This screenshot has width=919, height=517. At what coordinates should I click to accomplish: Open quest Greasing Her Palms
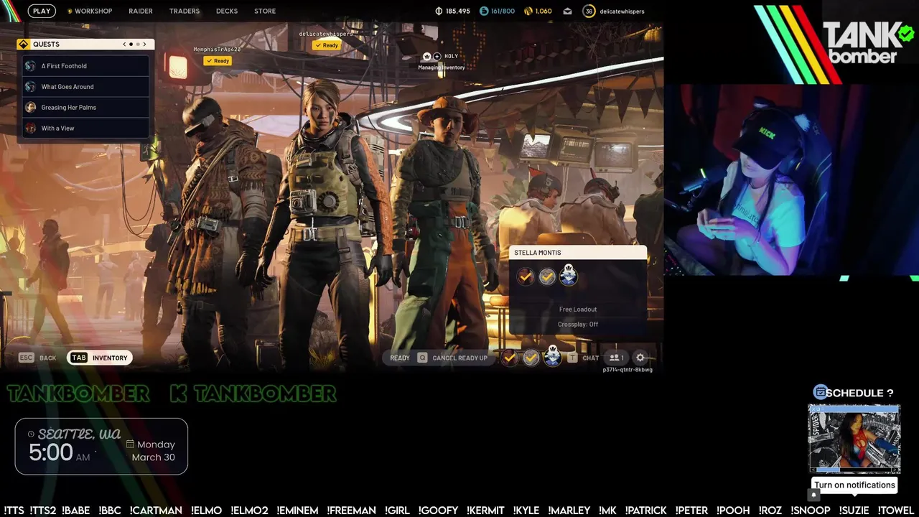85,108
